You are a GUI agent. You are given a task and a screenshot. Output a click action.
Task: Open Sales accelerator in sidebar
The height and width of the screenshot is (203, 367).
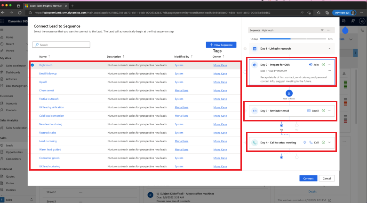16,66
